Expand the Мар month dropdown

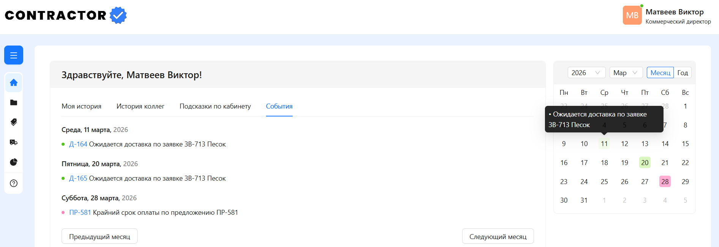626,73
